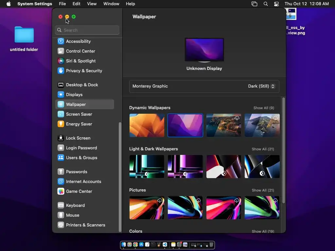Open the System Settings app menu
Viewport: 335px width, 251px height.
click(x=35, y=4)
